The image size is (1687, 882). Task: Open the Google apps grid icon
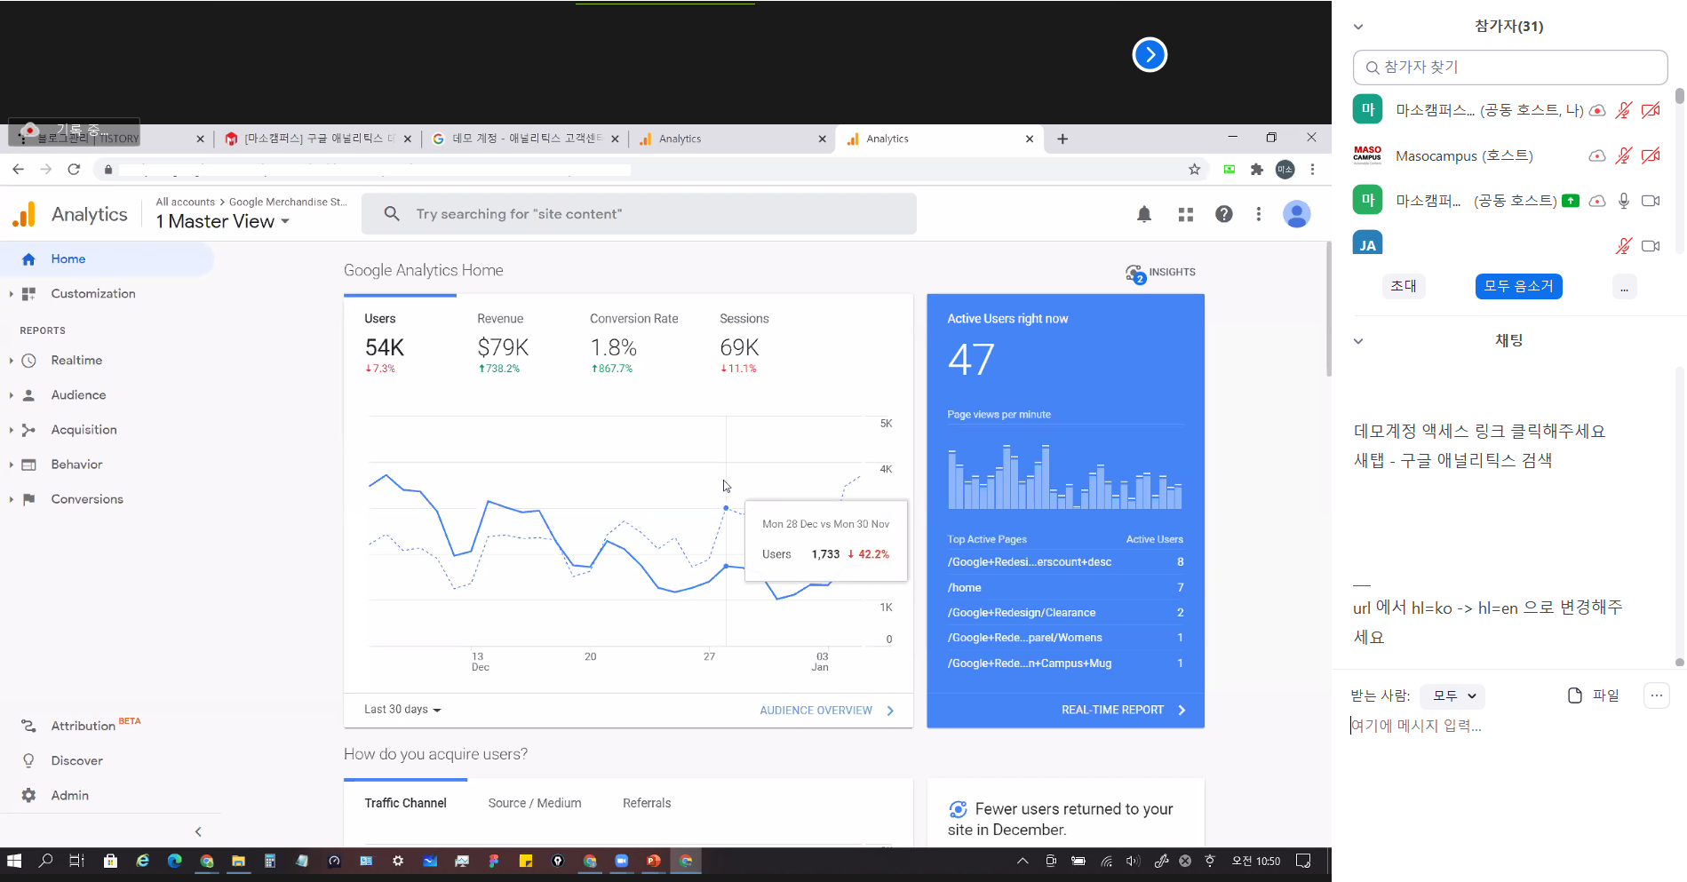coord(1185,214)
